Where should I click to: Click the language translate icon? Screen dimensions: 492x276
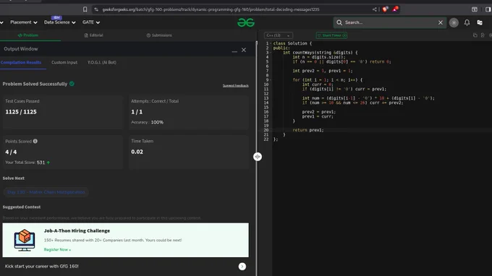(480, 22)
